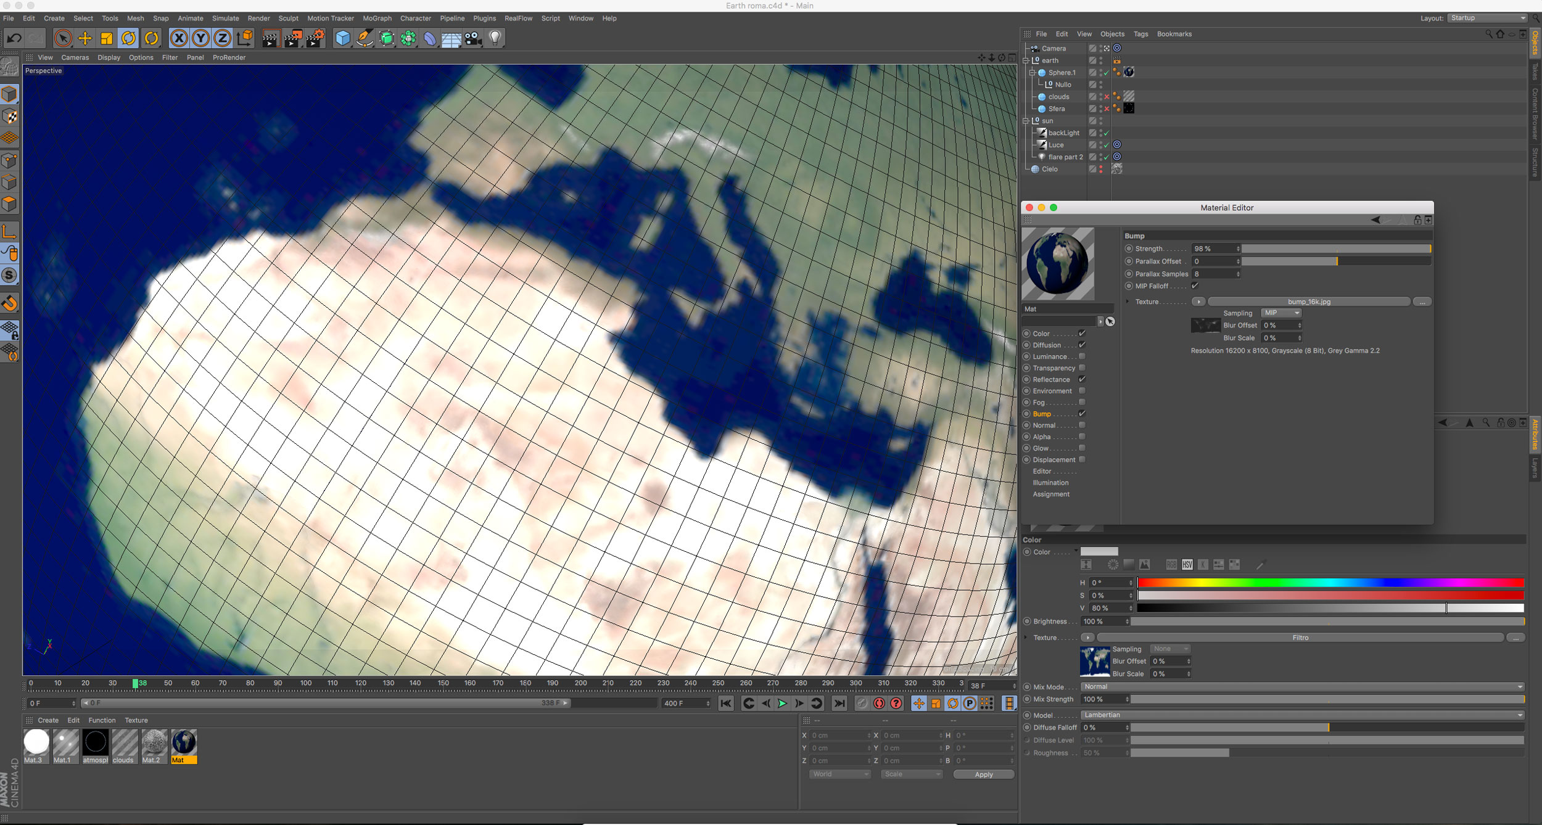Click the Hue rainbow color slider
Viewport: 1542px width, 825px height.
(1330, 582)
